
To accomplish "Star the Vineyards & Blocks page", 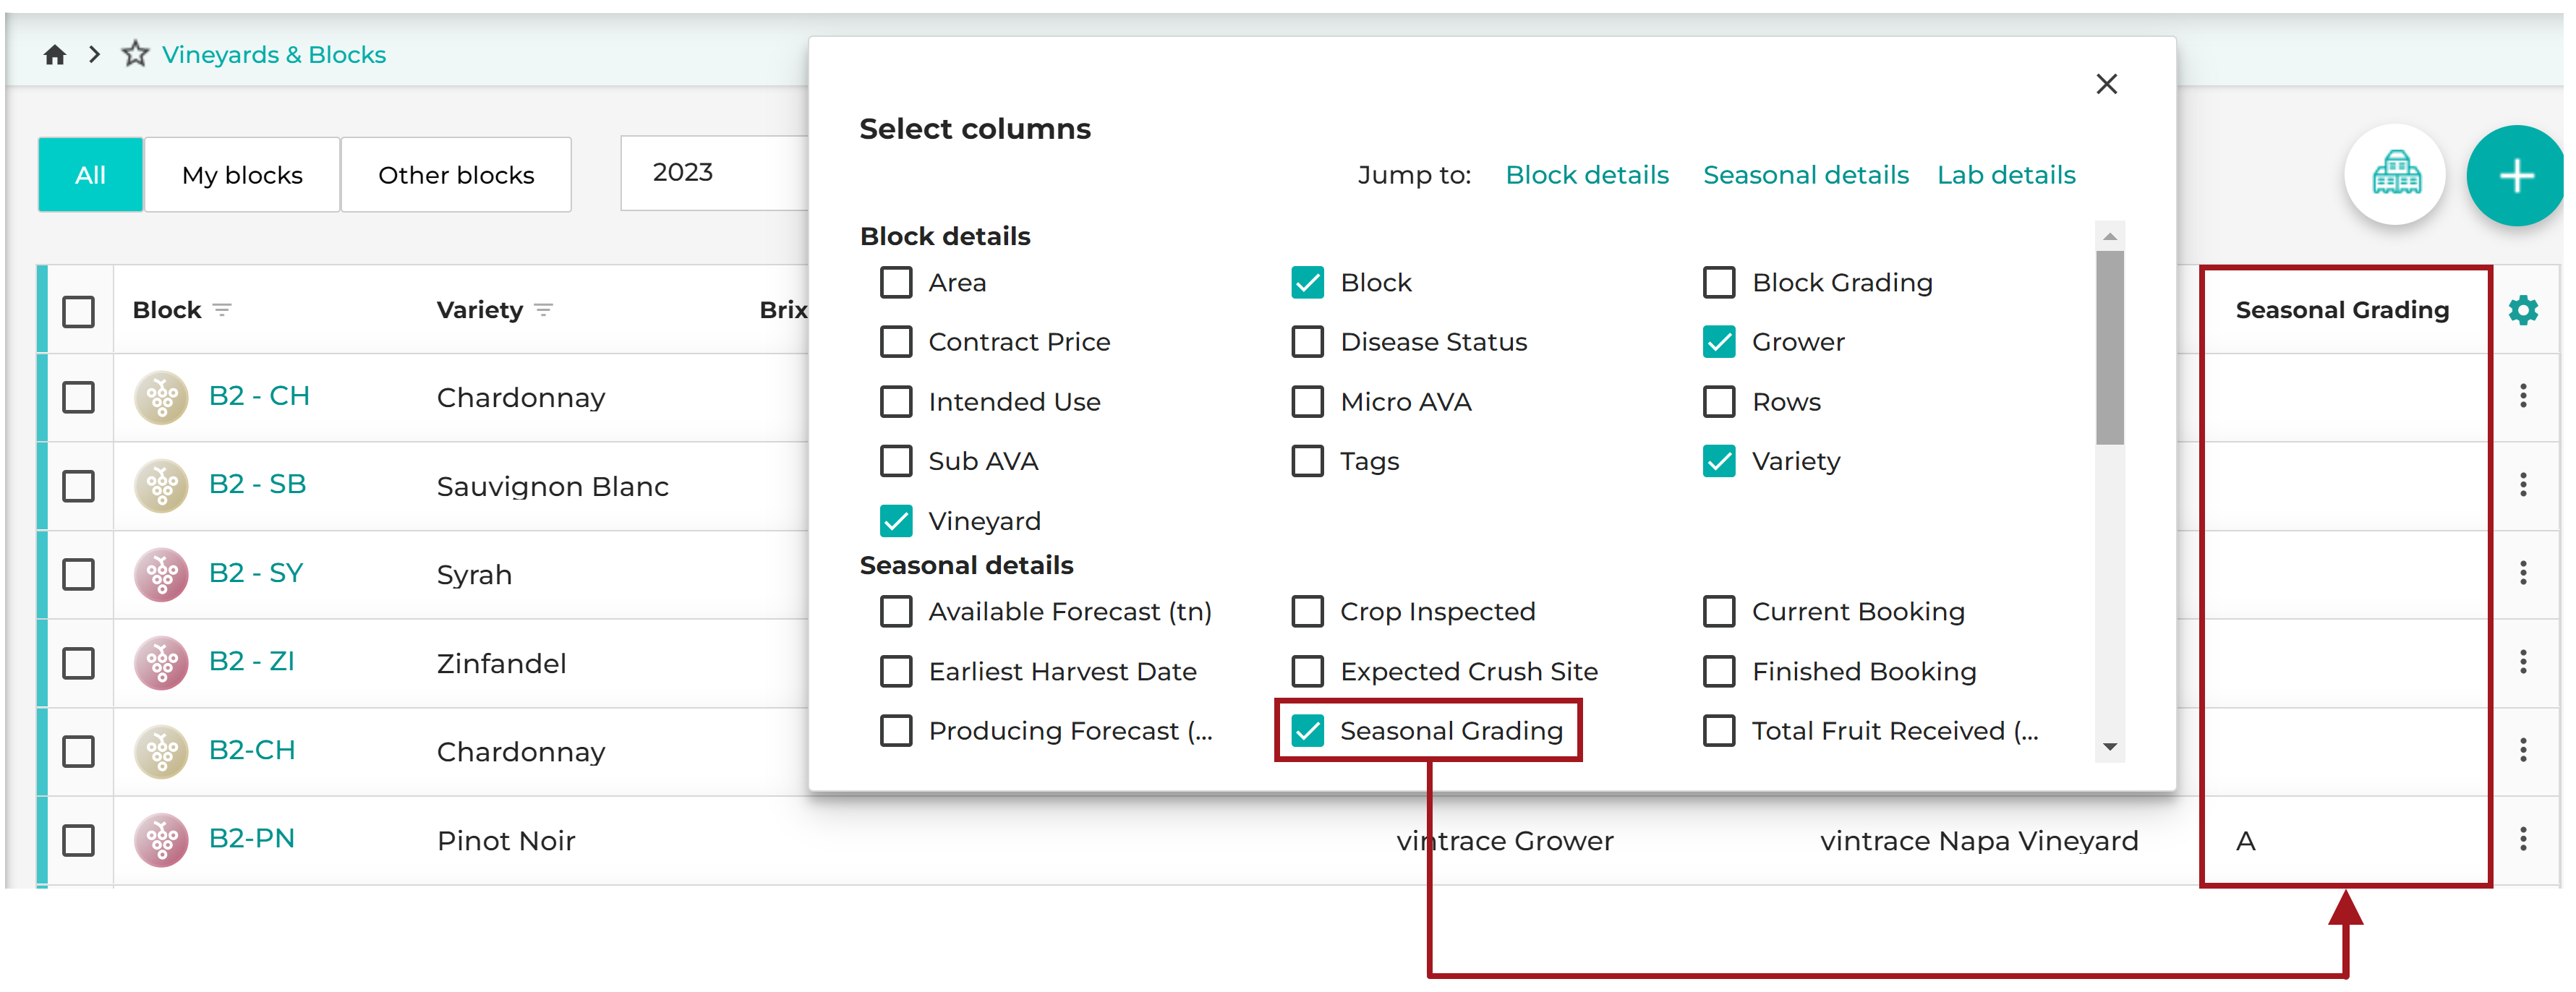I will [135, 54].
